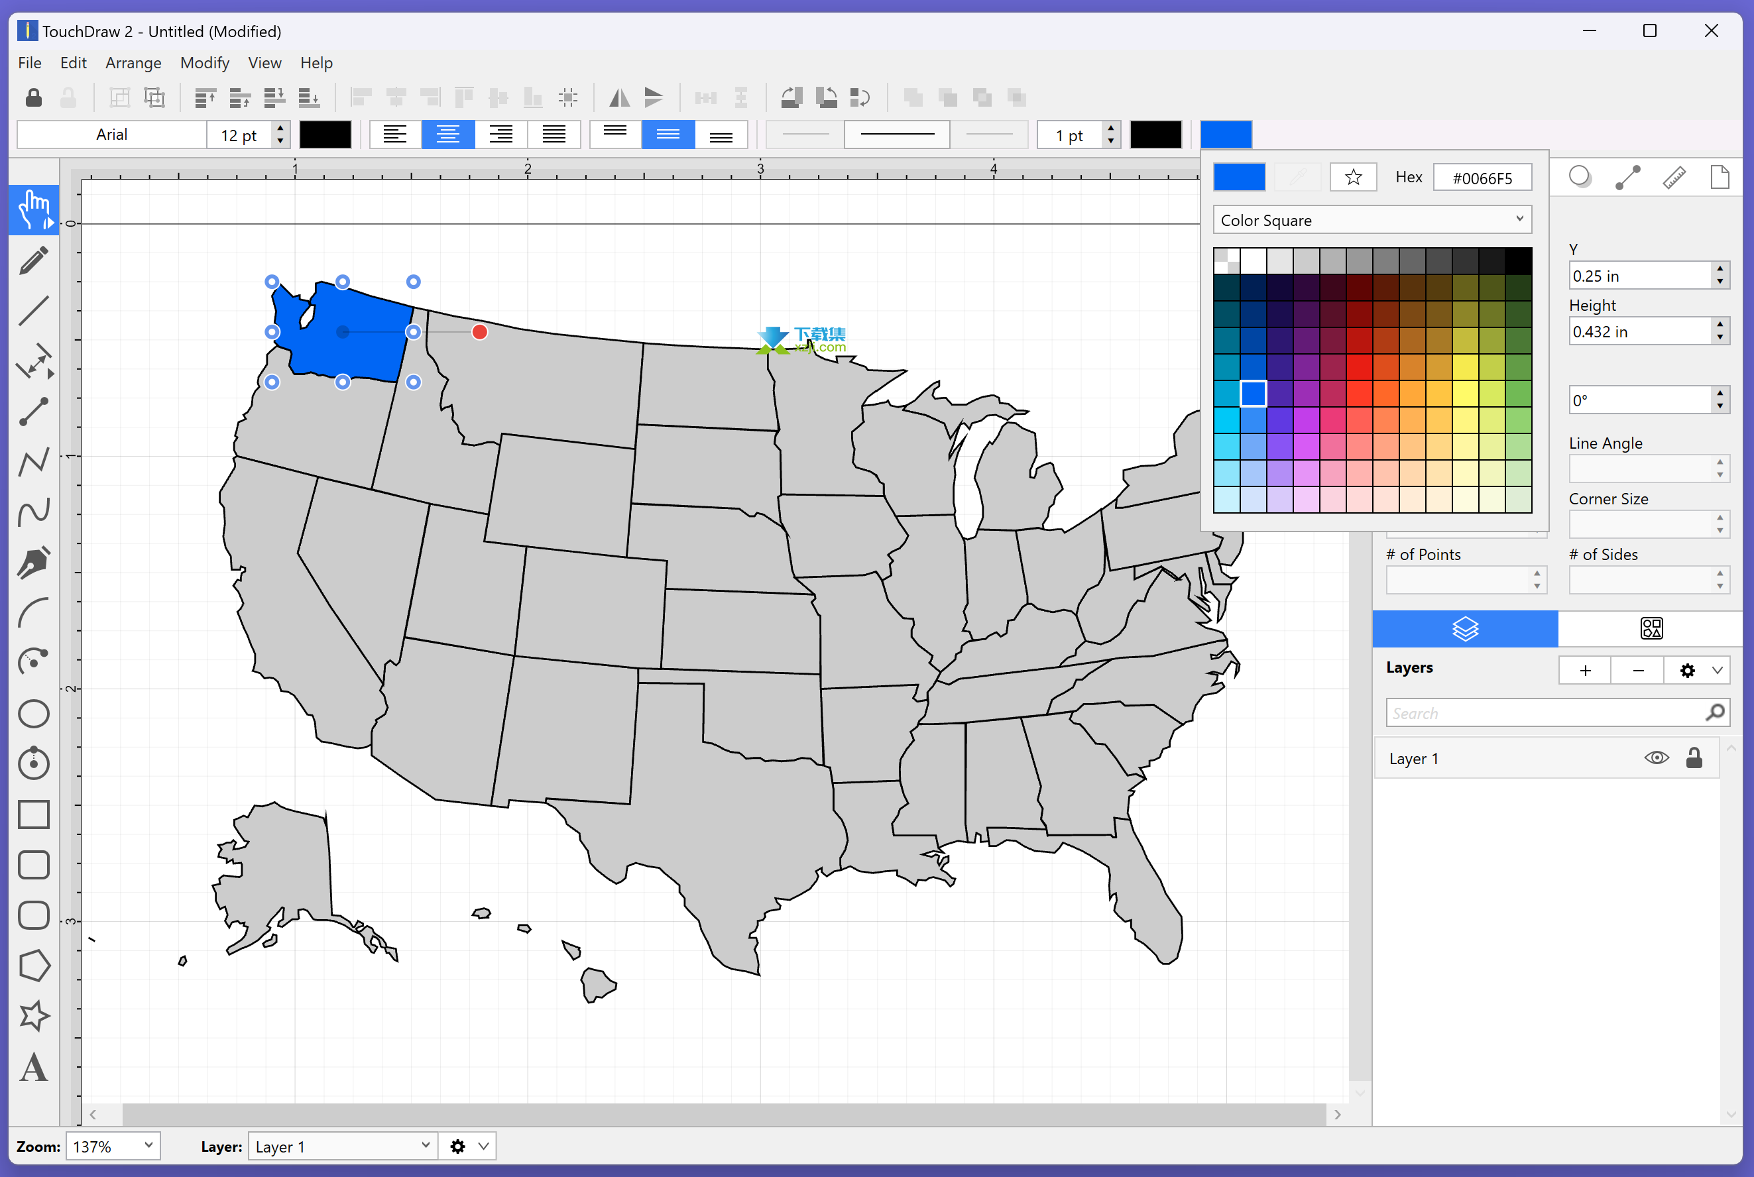Click the Add Layer plus button
This screenshot has width=1754, height=1177.
pos(1584,670)
